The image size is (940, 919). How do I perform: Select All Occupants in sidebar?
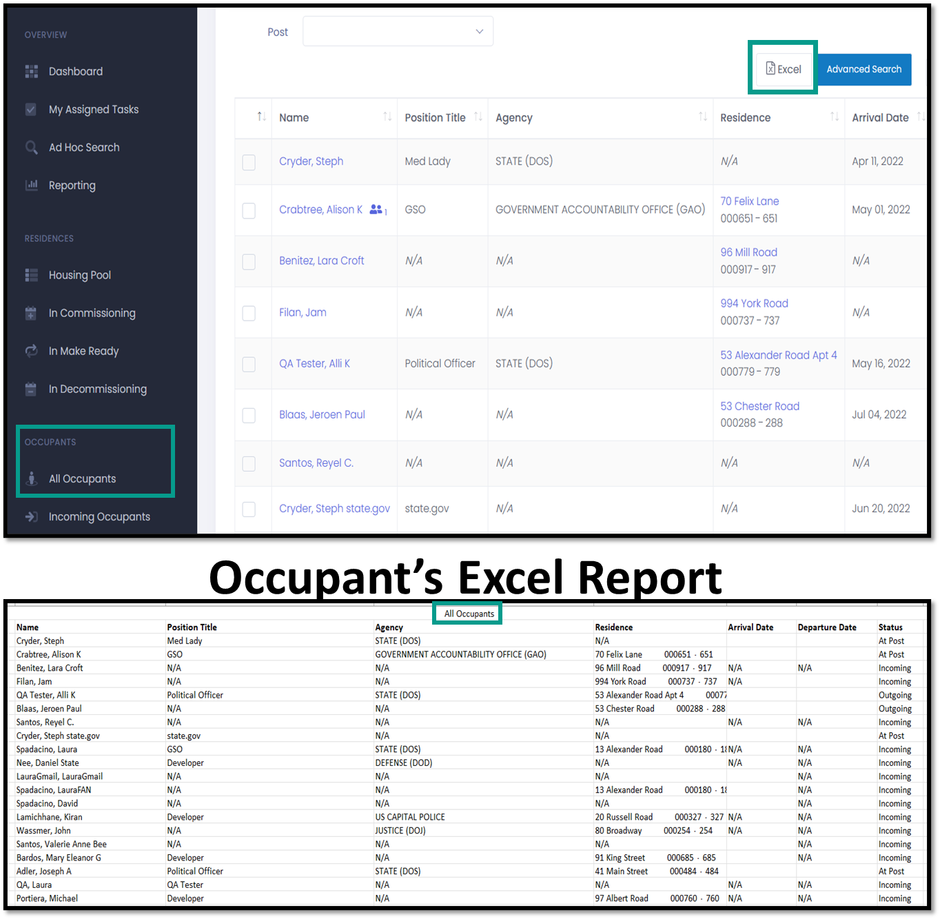(x=83, y=478)
